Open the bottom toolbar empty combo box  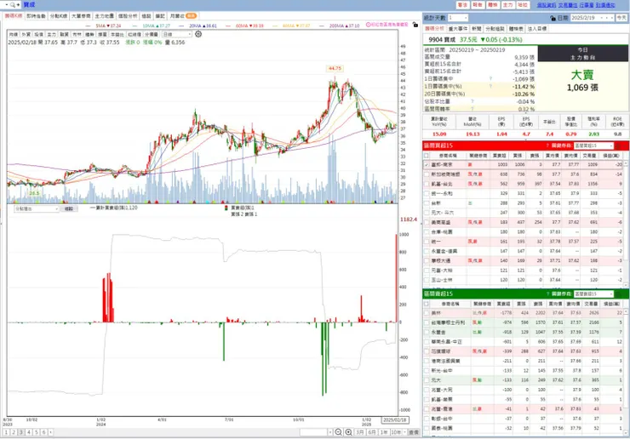(316, 432)
